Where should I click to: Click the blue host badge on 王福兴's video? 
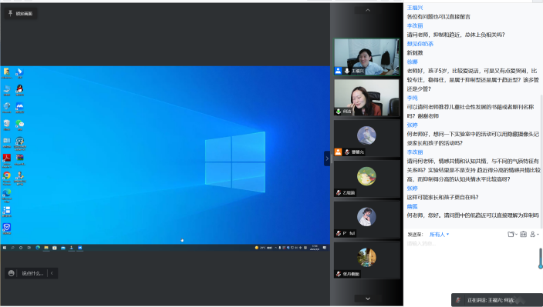pyautogui.click(x=338, y=71)
